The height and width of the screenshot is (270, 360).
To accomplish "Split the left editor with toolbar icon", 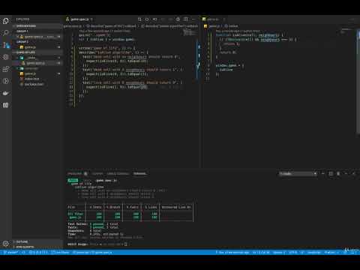I will click(186, 19).
